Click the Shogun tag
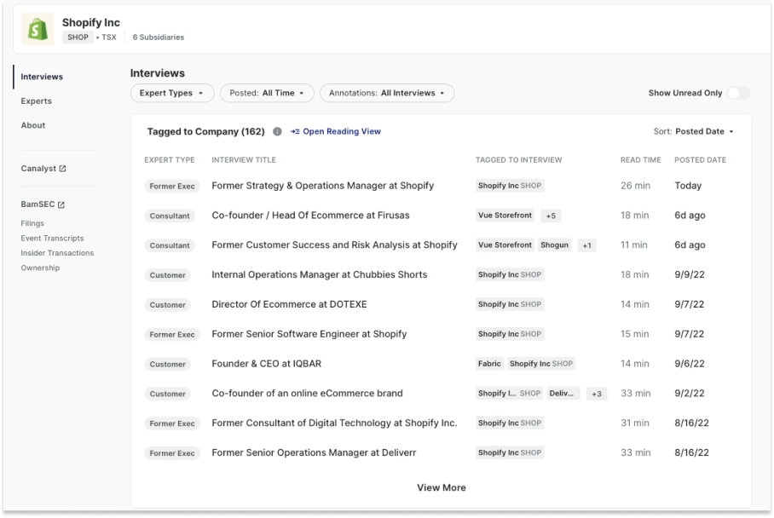 point(554,245)
